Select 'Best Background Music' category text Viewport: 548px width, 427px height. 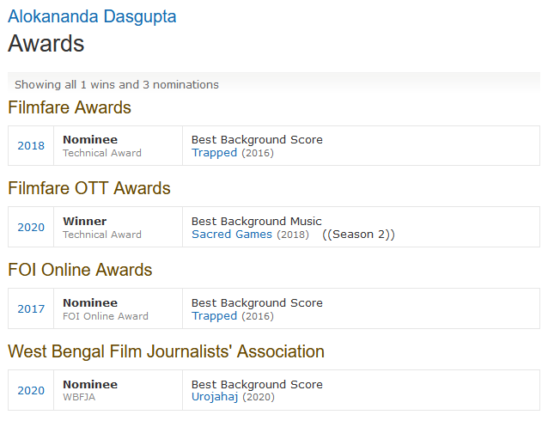[x=257, y=222]
